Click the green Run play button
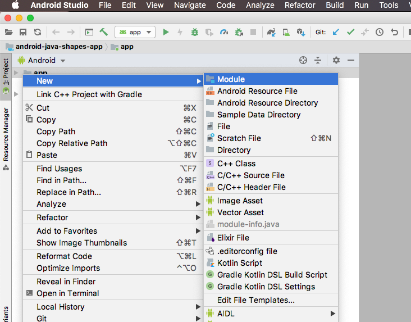 166,32
